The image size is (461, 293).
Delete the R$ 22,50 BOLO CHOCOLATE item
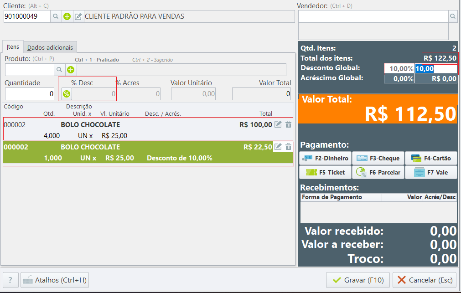tap(289, 146)
